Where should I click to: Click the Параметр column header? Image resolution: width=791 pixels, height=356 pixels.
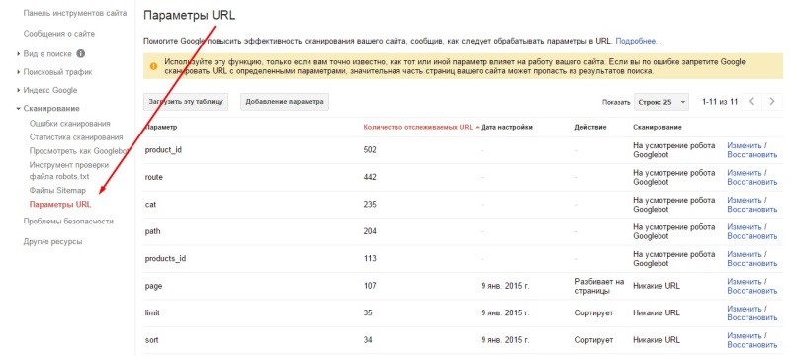(x=161, y=127)
